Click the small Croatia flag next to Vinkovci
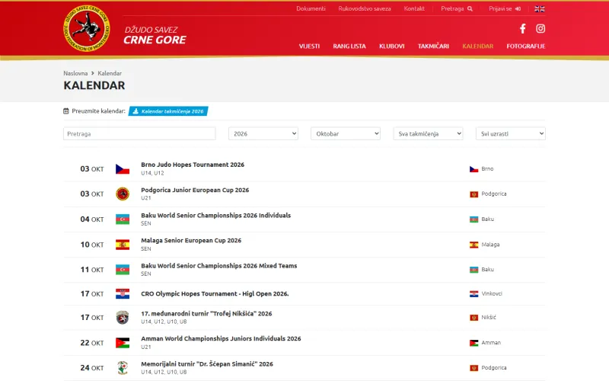Image resolution: width=609 pixels, height=381 pixels. [473, 294]
